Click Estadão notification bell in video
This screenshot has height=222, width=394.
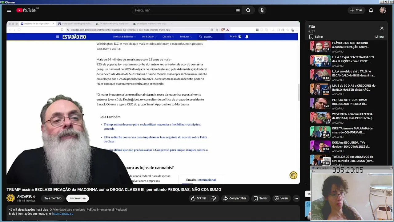pyautogui.click(x=247, y=36)
